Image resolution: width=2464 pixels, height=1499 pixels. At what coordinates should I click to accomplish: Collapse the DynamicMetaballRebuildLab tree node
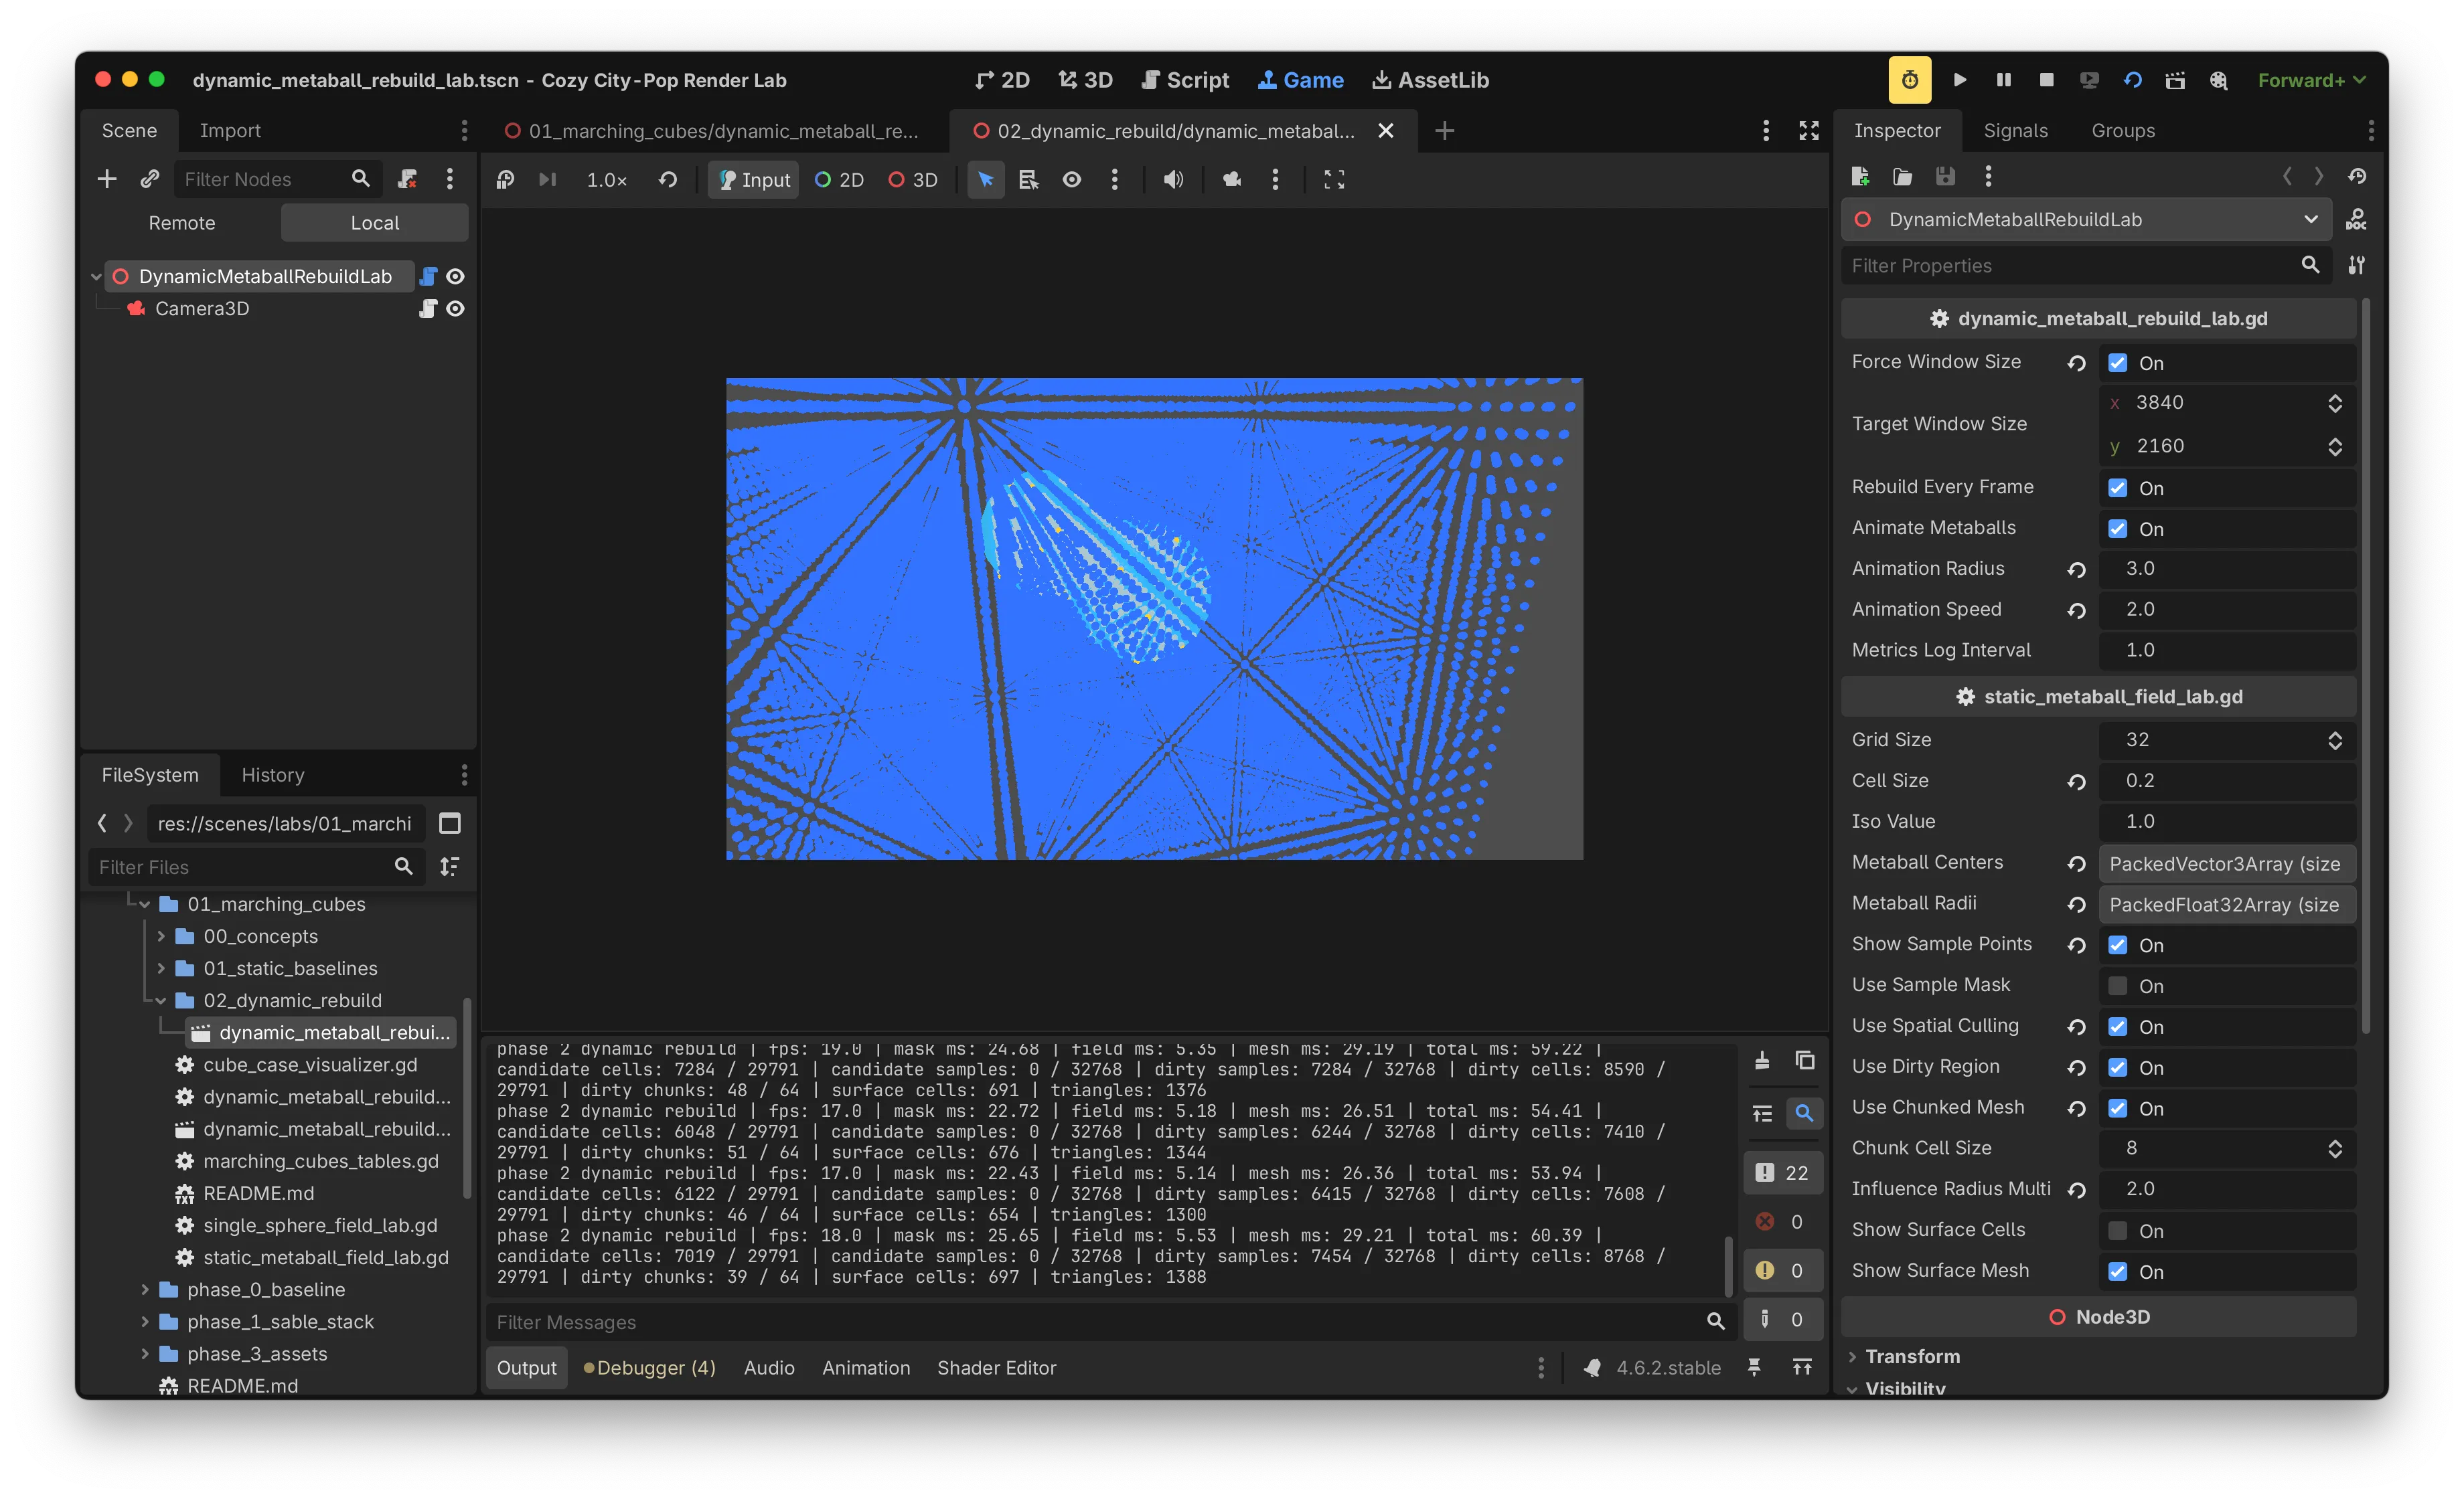(x=96, y=277)
